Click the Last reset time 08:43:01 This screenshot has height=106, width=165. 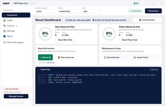click(51, 63)
